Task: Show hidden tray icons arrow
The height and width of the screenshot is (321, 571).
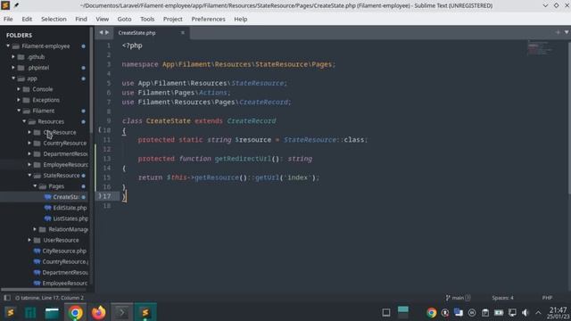Action: pos(538,313)
